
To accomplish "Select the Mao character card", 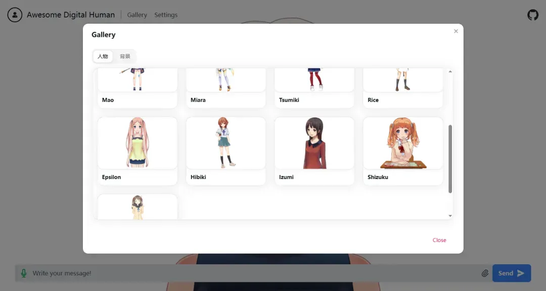I will (x=137, y=88).
